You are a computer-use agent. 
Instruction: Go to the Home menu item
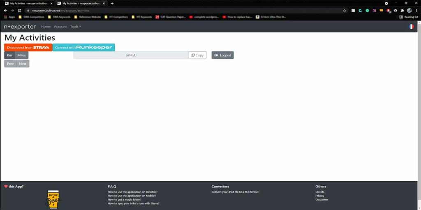click(x=46, y=27)
